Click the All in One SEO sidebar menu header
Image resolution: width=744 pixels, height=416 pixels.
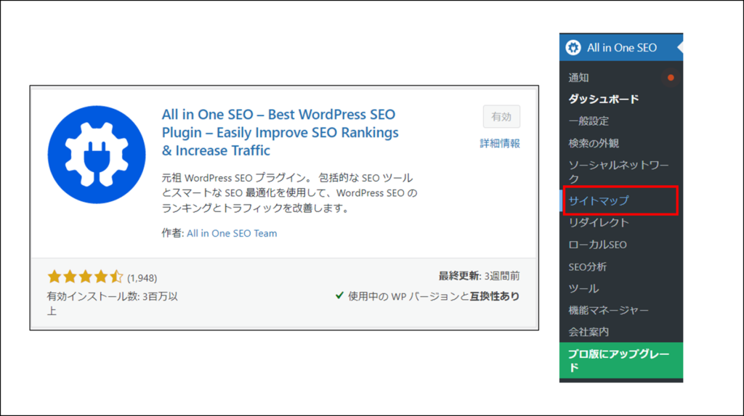point(621,47)
